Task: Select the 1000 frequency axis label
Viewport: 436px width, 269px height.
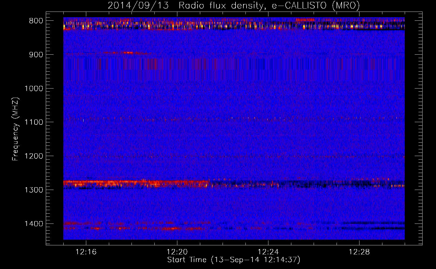Action: pyautogui.click(x=34, y=89)
